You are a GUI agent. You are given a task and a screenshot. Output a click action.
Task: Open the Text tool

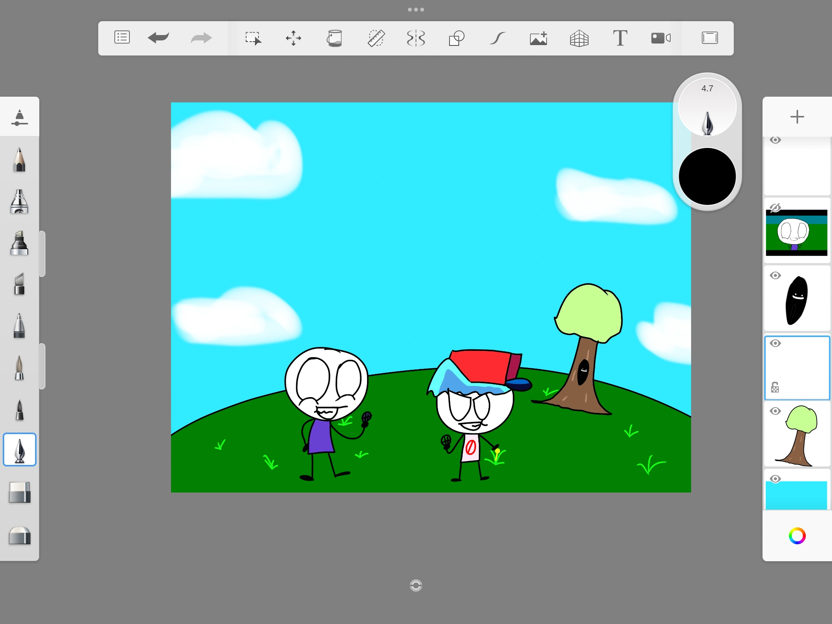tap(620, 38)
